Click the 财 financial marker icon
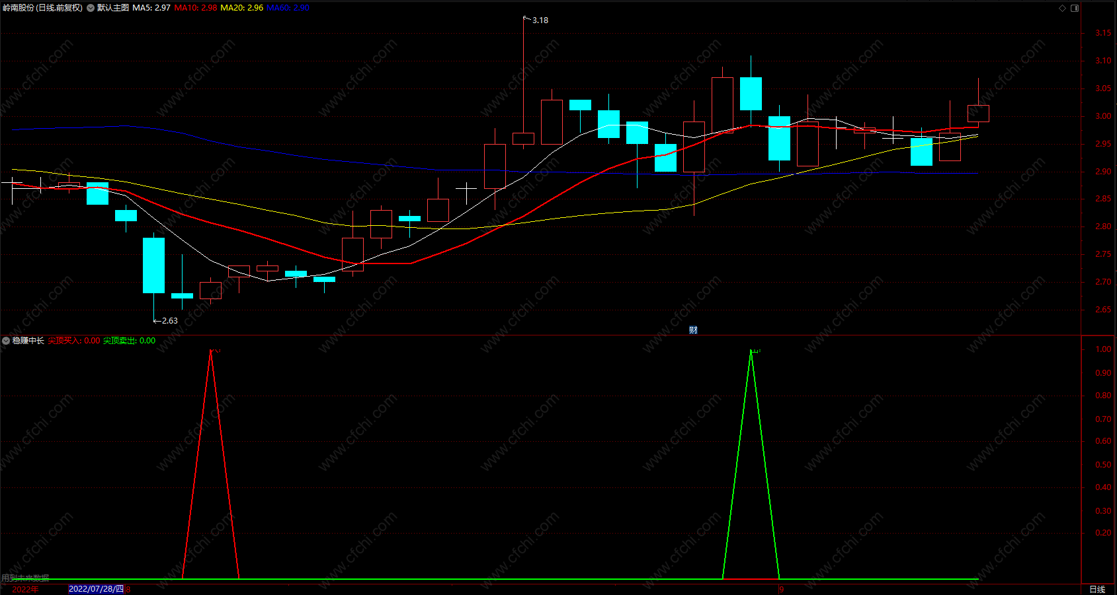The image size is (1117, 595). point(693,330)
